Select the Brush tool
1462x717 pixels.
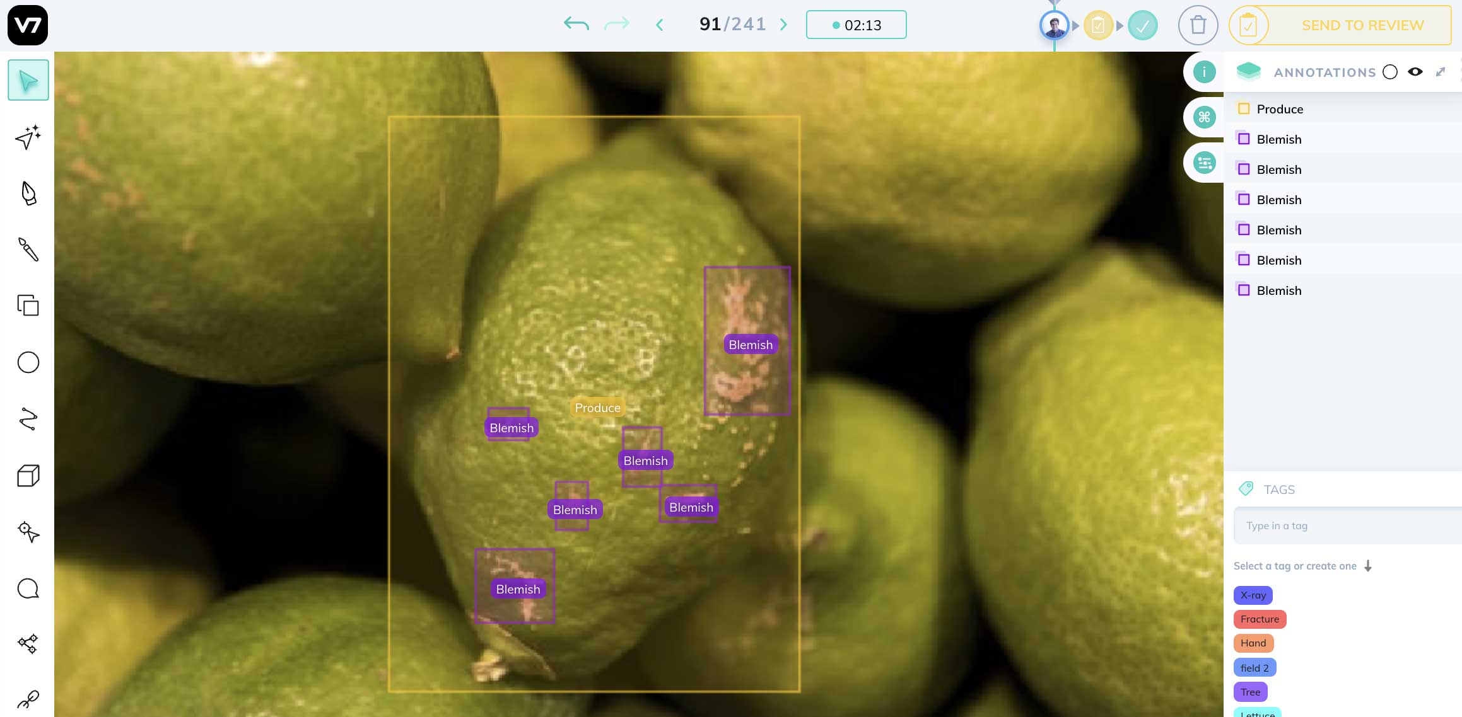click(x=28, y=250)
